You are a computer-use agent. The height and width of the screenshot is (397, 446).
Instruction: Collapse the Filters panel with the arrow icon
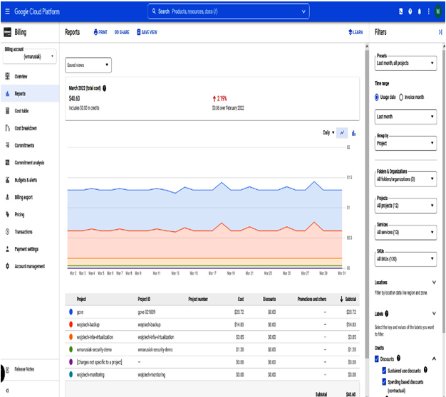tap(440, 32)
